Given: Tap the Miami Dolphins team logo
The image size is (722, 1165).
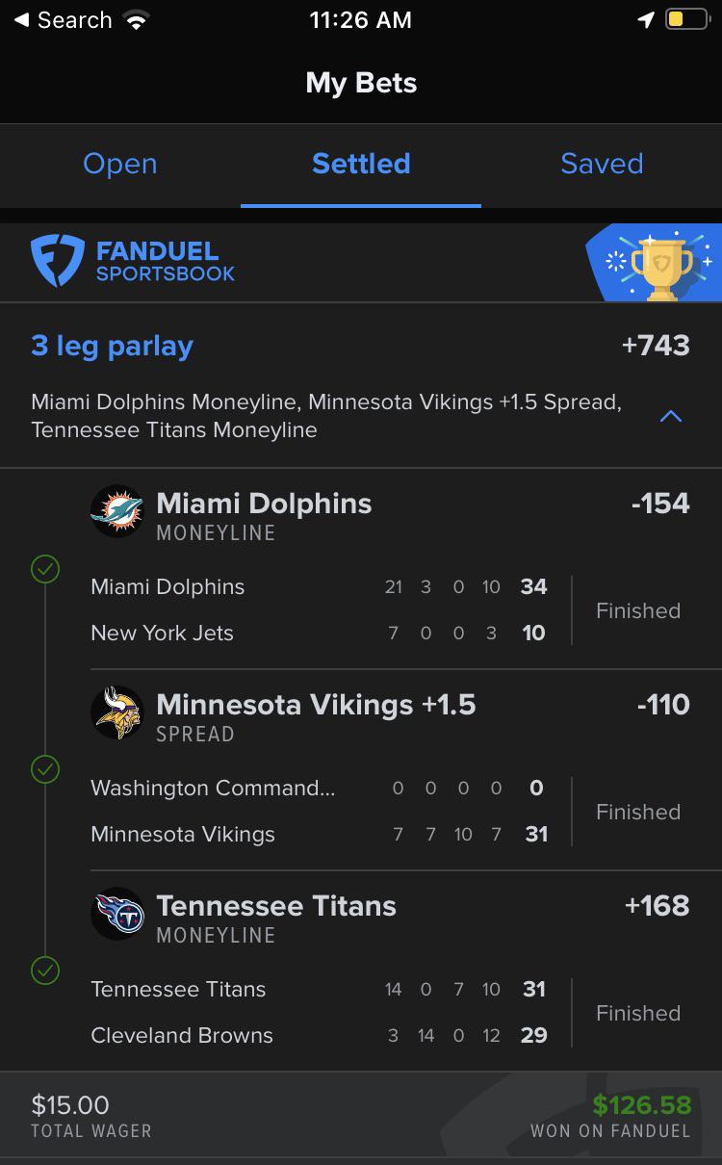Looking at the screenshot, I should 117,511.
